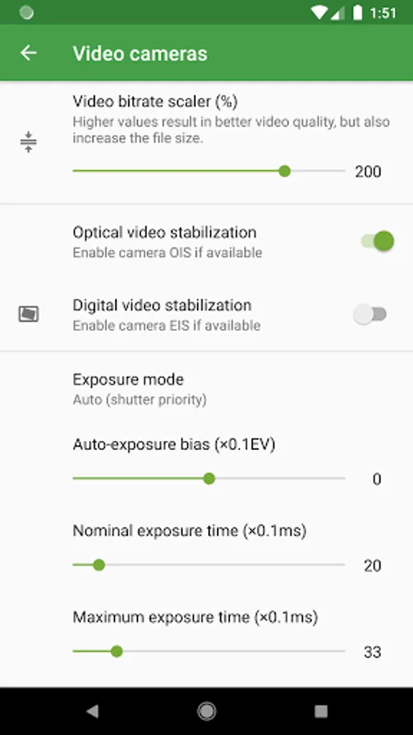Viewport: 413px width, 735px height.
Task: Tap the Digital video stabilization label
Action: 162,305
